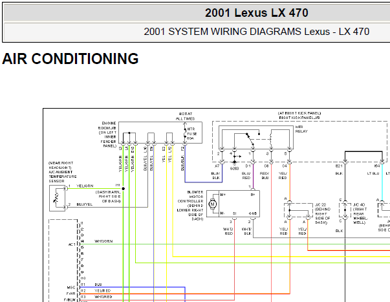Click the 'AIR CONDITIONING' heading
Viewport: 390px width, 302px height.
pos(70,59)
